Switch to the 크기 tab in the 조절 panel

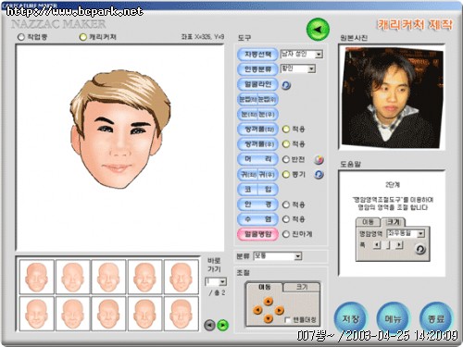click(x=302, y=287)
